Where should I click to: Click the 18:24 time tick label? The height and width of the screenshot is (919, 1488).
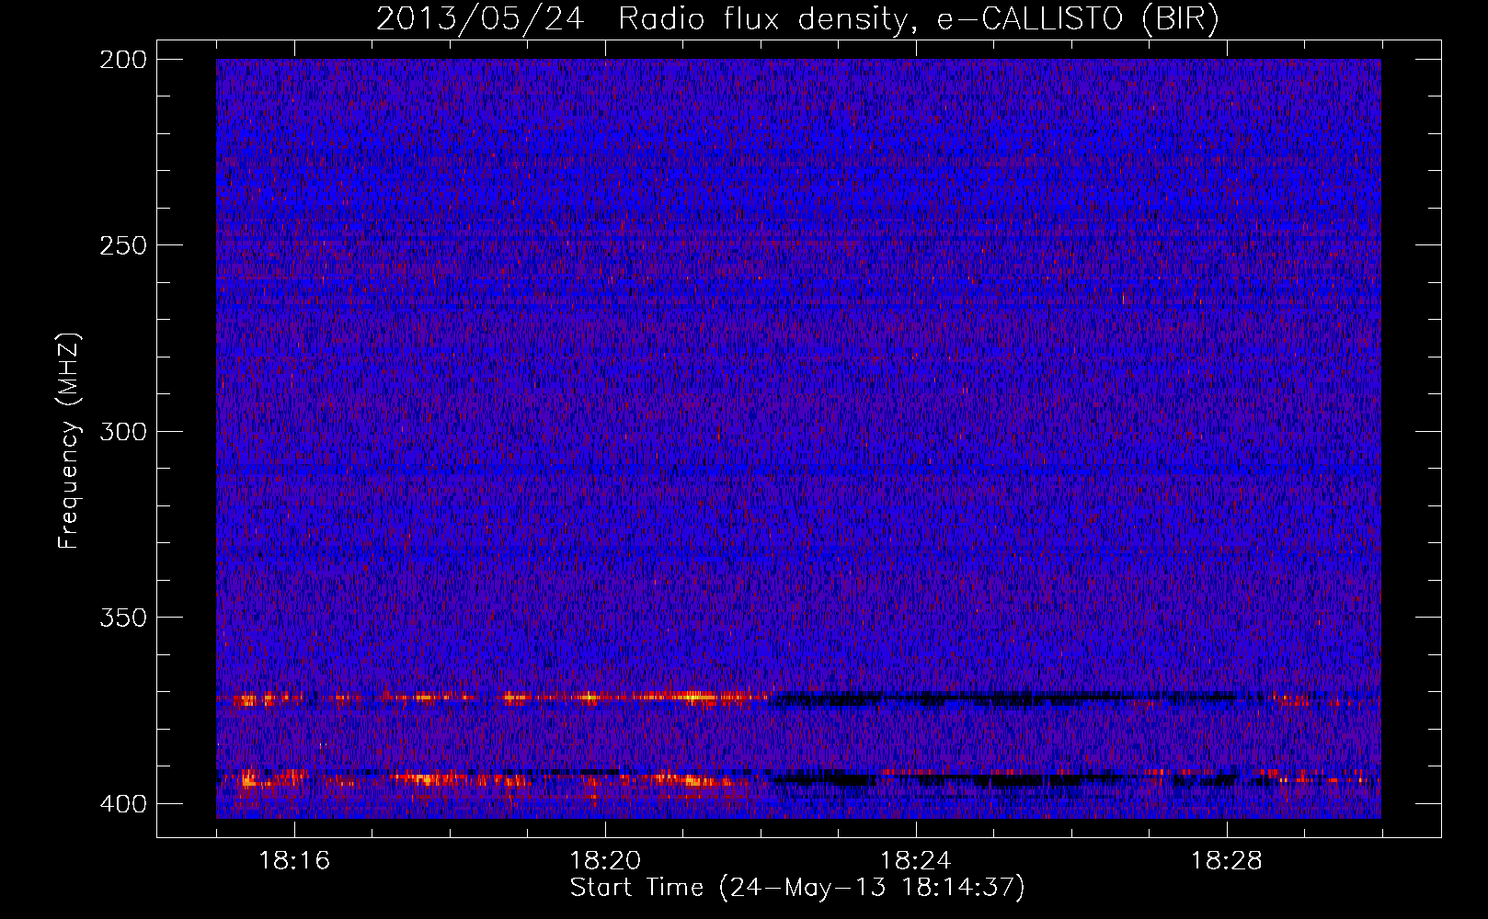click(916, 861)
